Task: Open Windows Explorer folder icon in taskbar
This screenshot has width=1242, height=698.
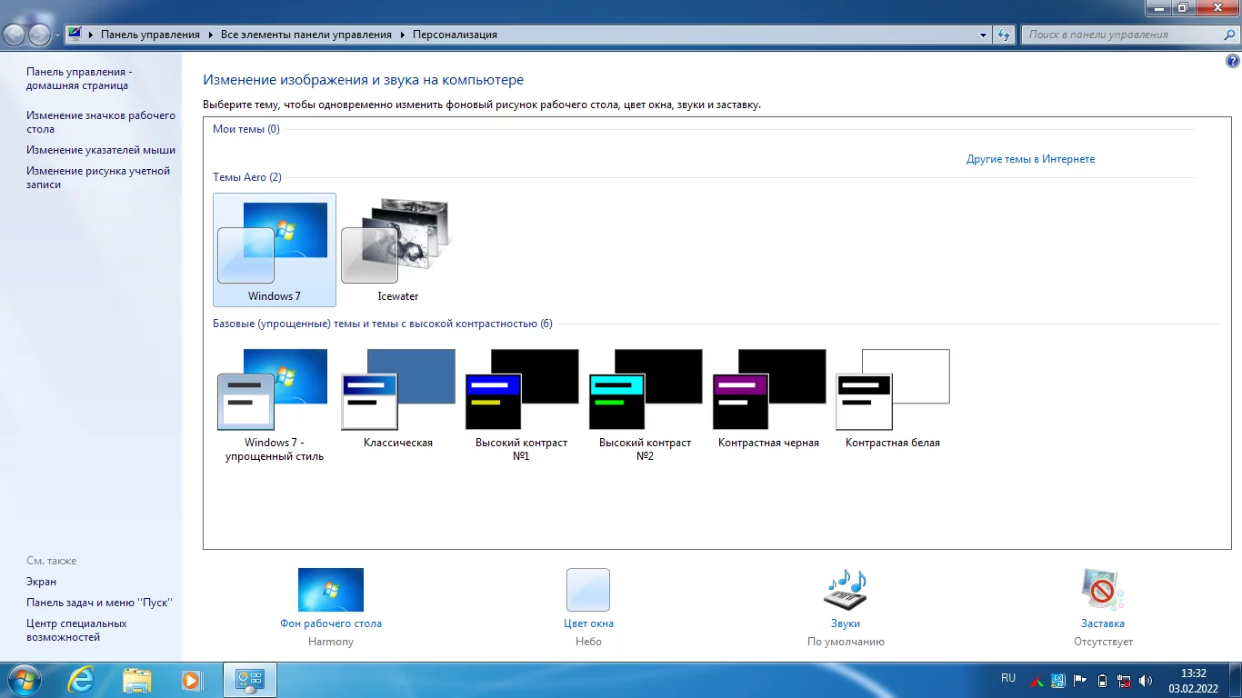Action: (x=137, y=680)
